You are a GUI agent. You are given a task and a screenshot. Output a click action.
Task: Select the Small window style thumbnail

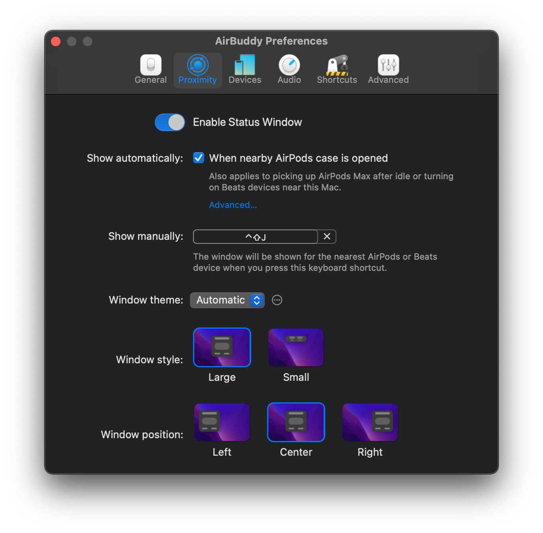296,347
